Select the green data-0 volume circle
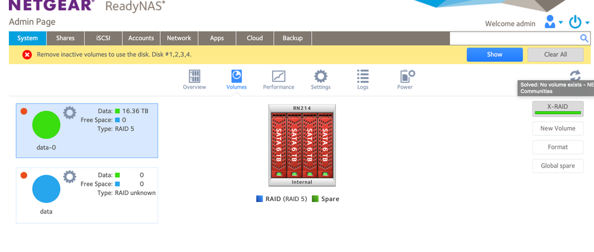The image size is (594, 252). (46, 125)
